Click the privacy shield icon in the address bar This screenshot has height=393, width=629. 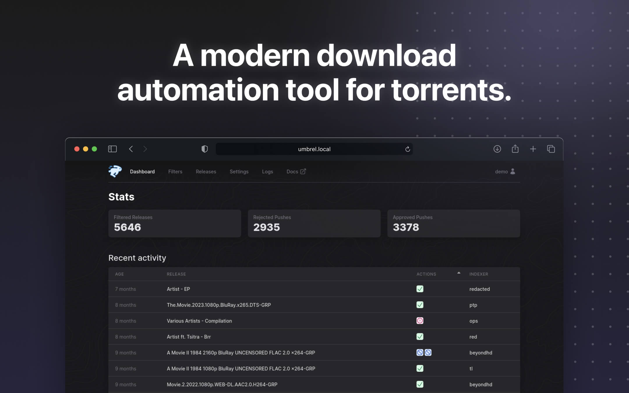click(x=205, y=149)
